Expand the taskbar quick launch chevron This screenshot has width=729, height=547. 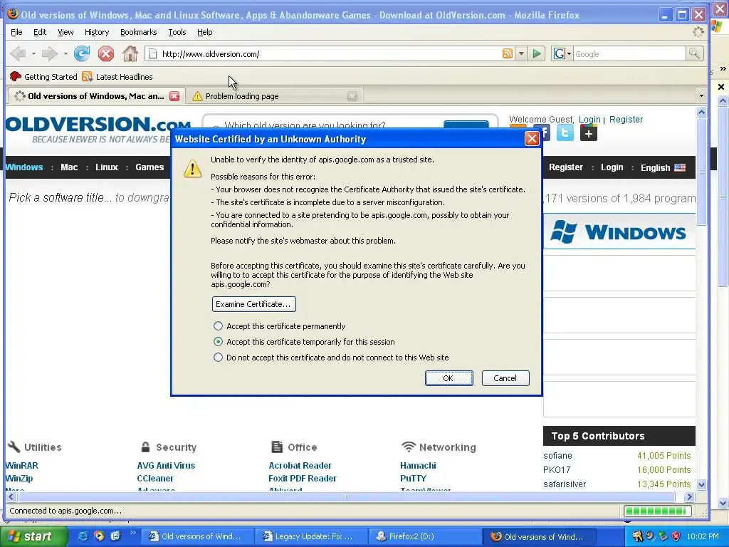point(132,532)
